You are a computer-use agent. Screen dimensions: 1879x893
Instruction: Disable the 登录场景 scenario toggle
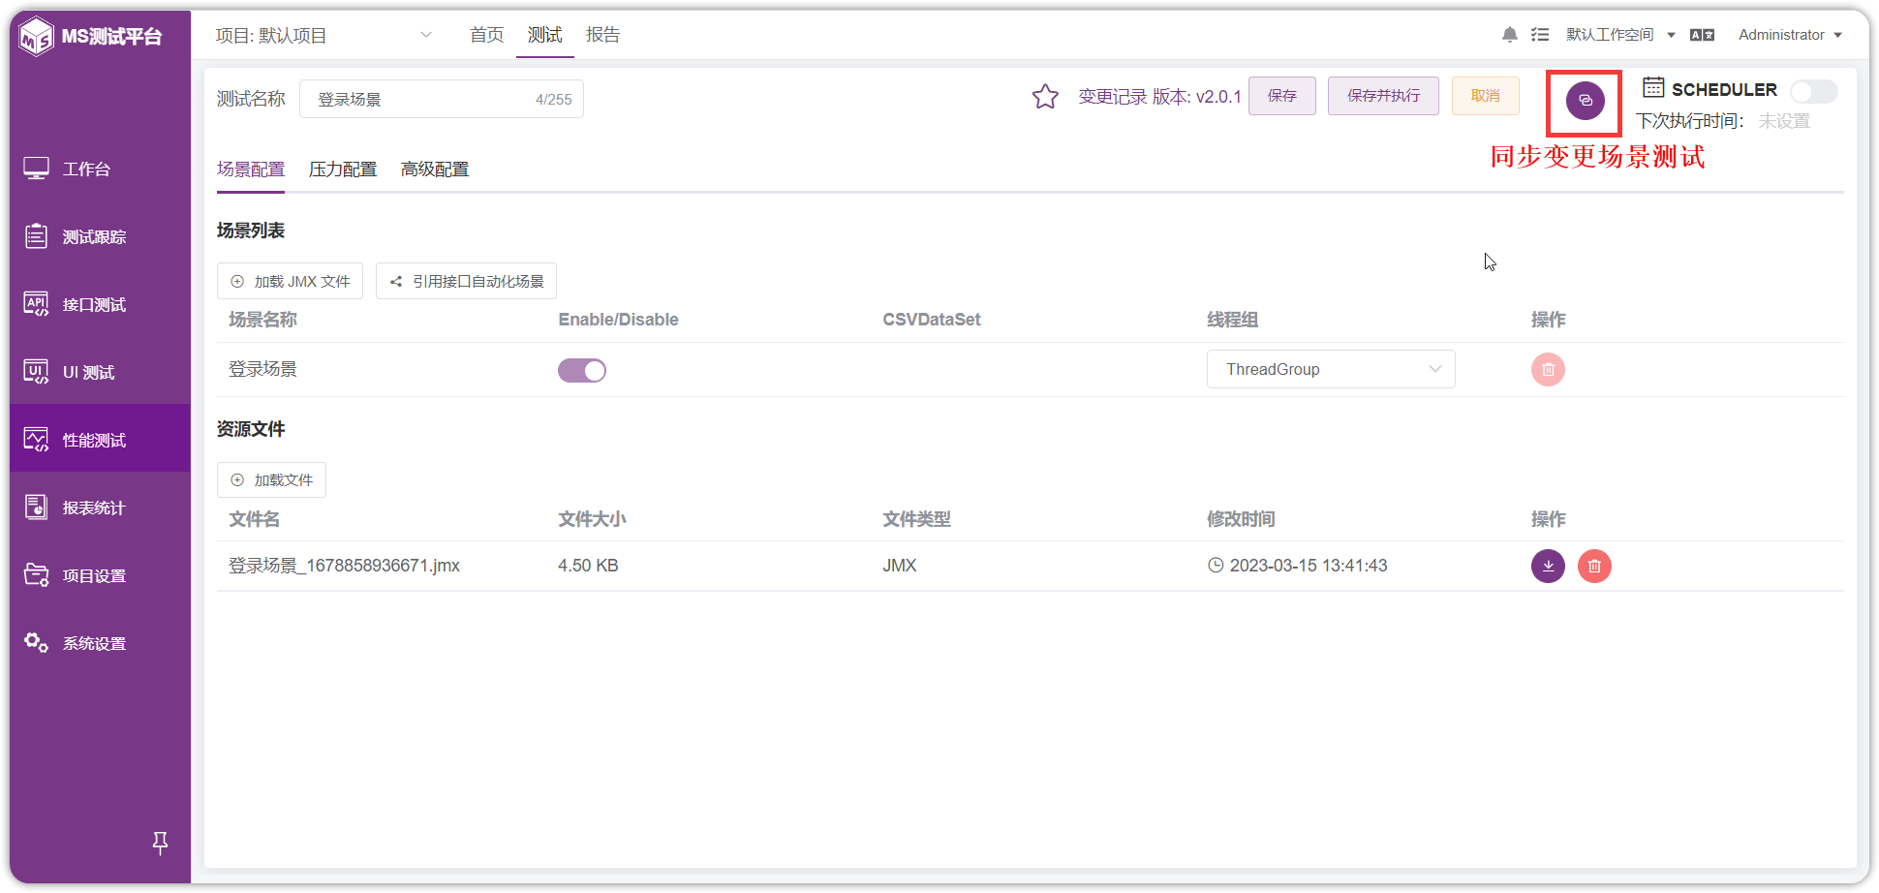click(582, 370)
